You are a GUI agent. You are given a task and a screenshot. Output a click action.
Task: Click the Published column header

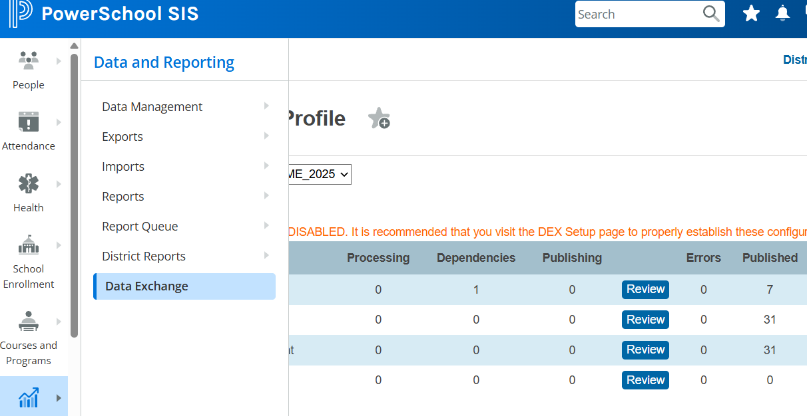click(770, 258)
